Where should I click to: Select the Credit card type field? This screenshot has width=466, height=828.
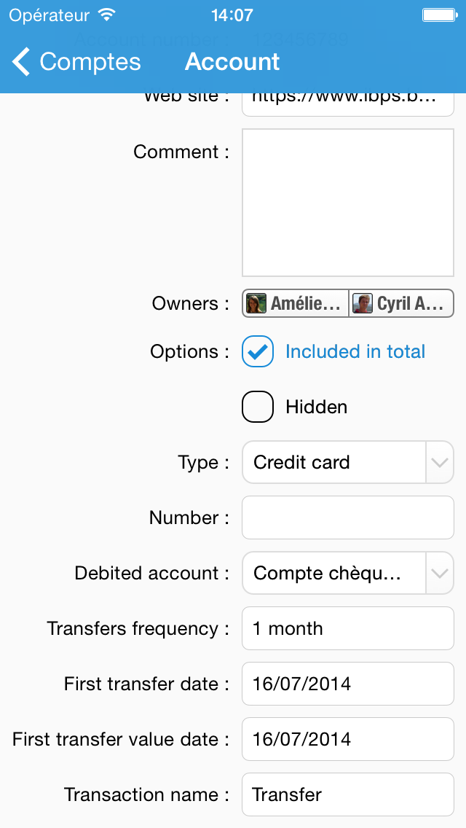[x=333, y=462]
